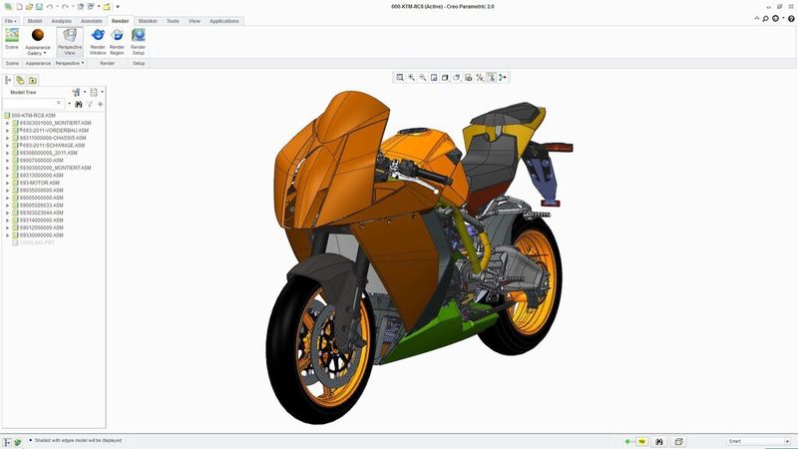Switch to the Folder Browser navigator tab
798x449 pixels.
20,80
